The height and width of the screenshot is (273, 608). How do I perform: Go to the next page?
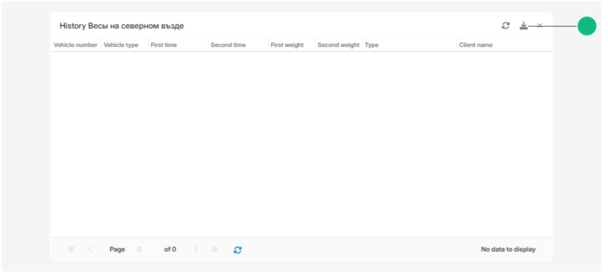(x=195, y=249)
